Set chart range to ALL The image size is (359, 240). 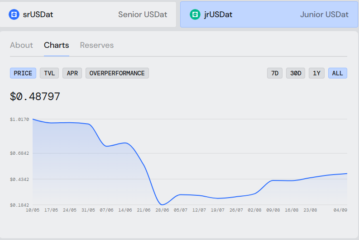(338, 73)
